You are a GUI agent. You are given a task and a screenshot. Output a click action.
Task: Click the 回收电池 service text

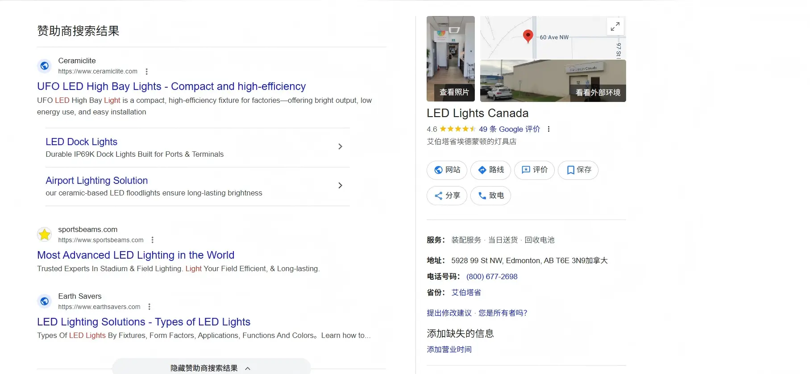point(540,240)
